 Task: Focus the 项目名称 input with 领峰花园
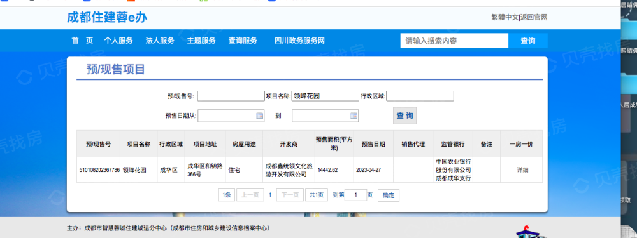(x=325, y=96)
